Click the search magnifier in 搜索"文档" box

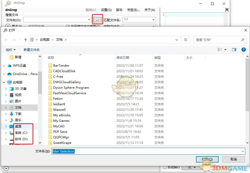(x=242, y=40)
